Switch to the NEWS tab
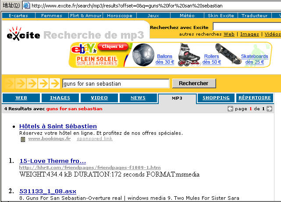 pos(138,98)
